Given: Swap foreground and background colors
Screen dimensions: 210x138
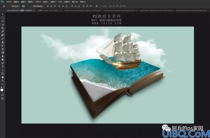Looking at the screenshot, I should pyautogui.click(x=4, y=87).
